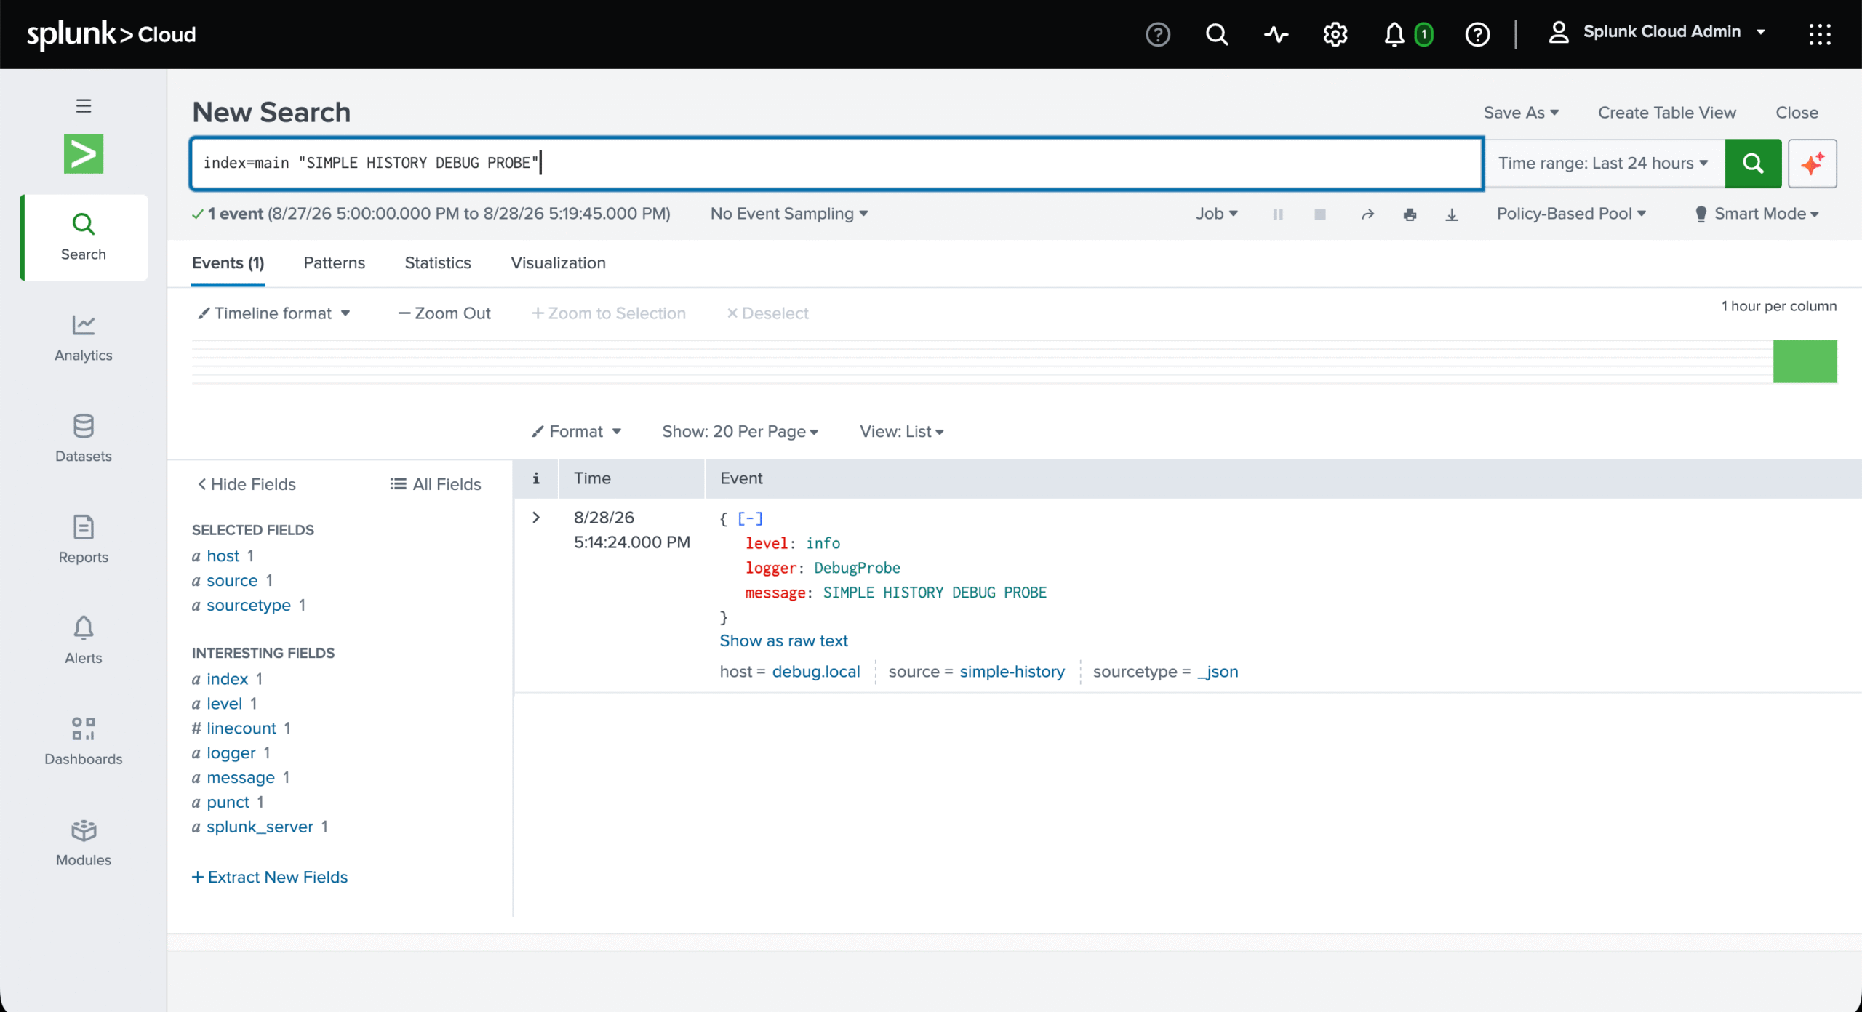Collapse JSON event with [-] toggle
1862x1012 pixels.
point(750,518)
